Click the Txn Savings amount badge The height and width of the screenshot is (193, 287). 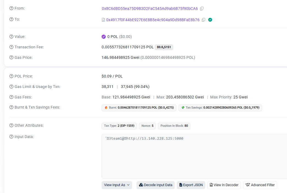coord(220,108)
